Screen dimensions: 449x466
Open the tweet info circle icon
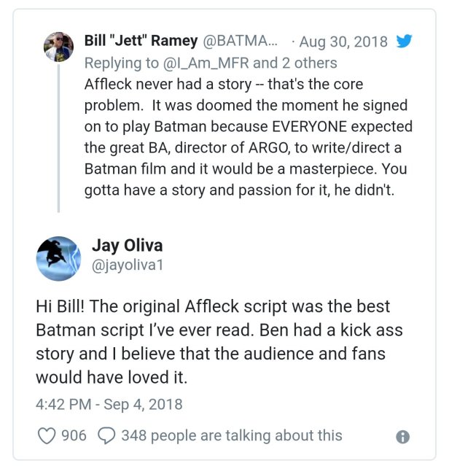[402, 437]
